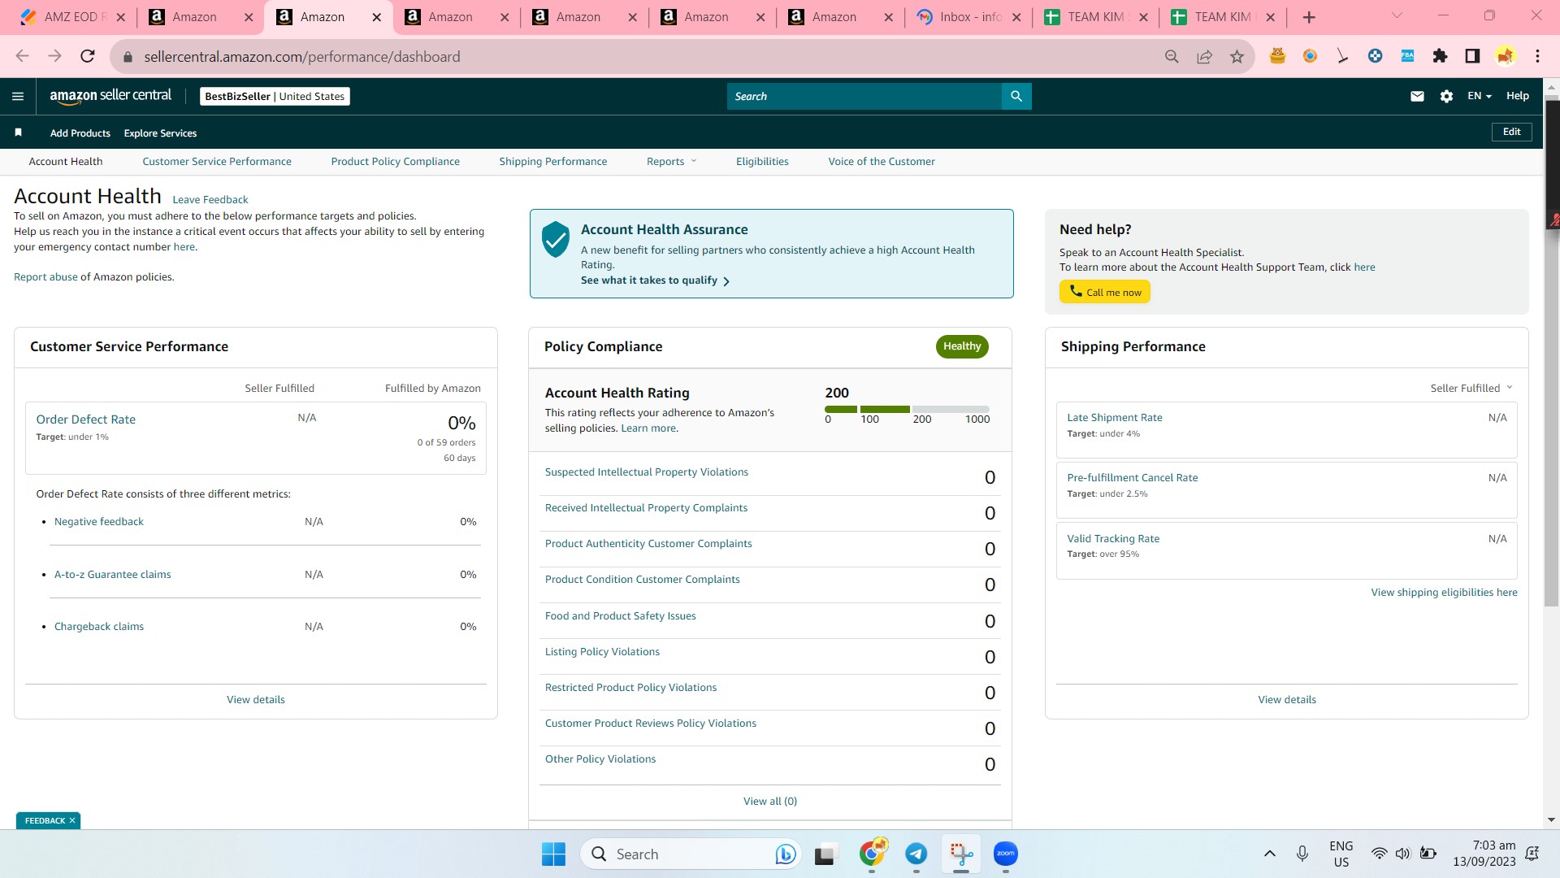Open the Order Defect Rate link

point(86,419)
